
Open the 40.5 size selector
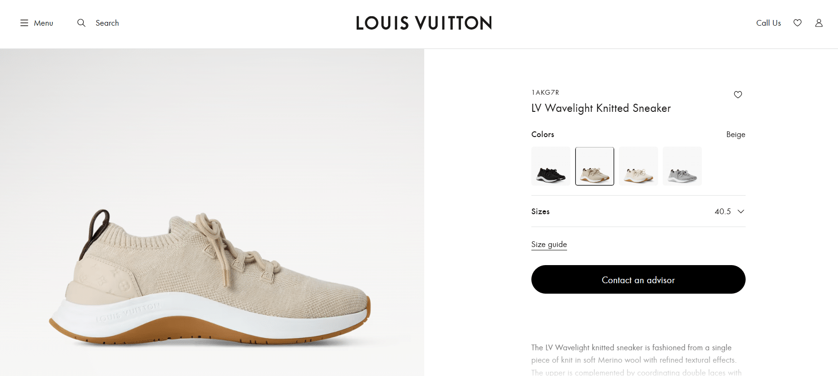pos(723,211)
